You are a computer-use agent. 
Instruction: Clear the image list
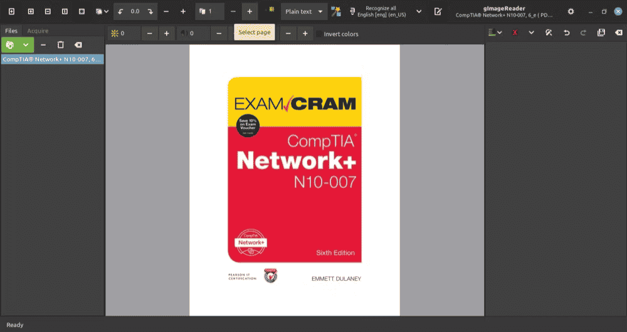point(78,44)
